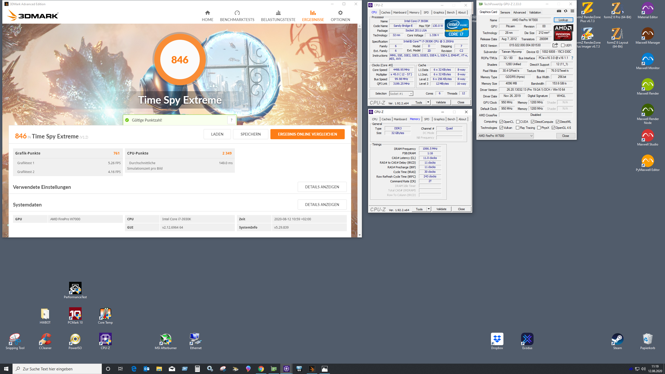
Task: Toggle PhysX checkbox in GPU-Z
Action: (539, 128)
